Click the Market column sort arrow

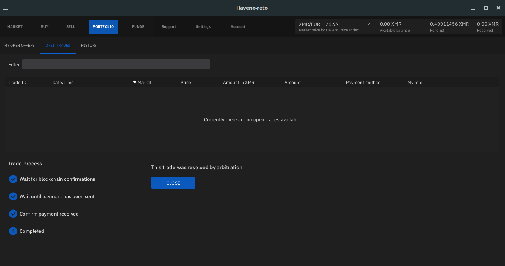[135, 82]
